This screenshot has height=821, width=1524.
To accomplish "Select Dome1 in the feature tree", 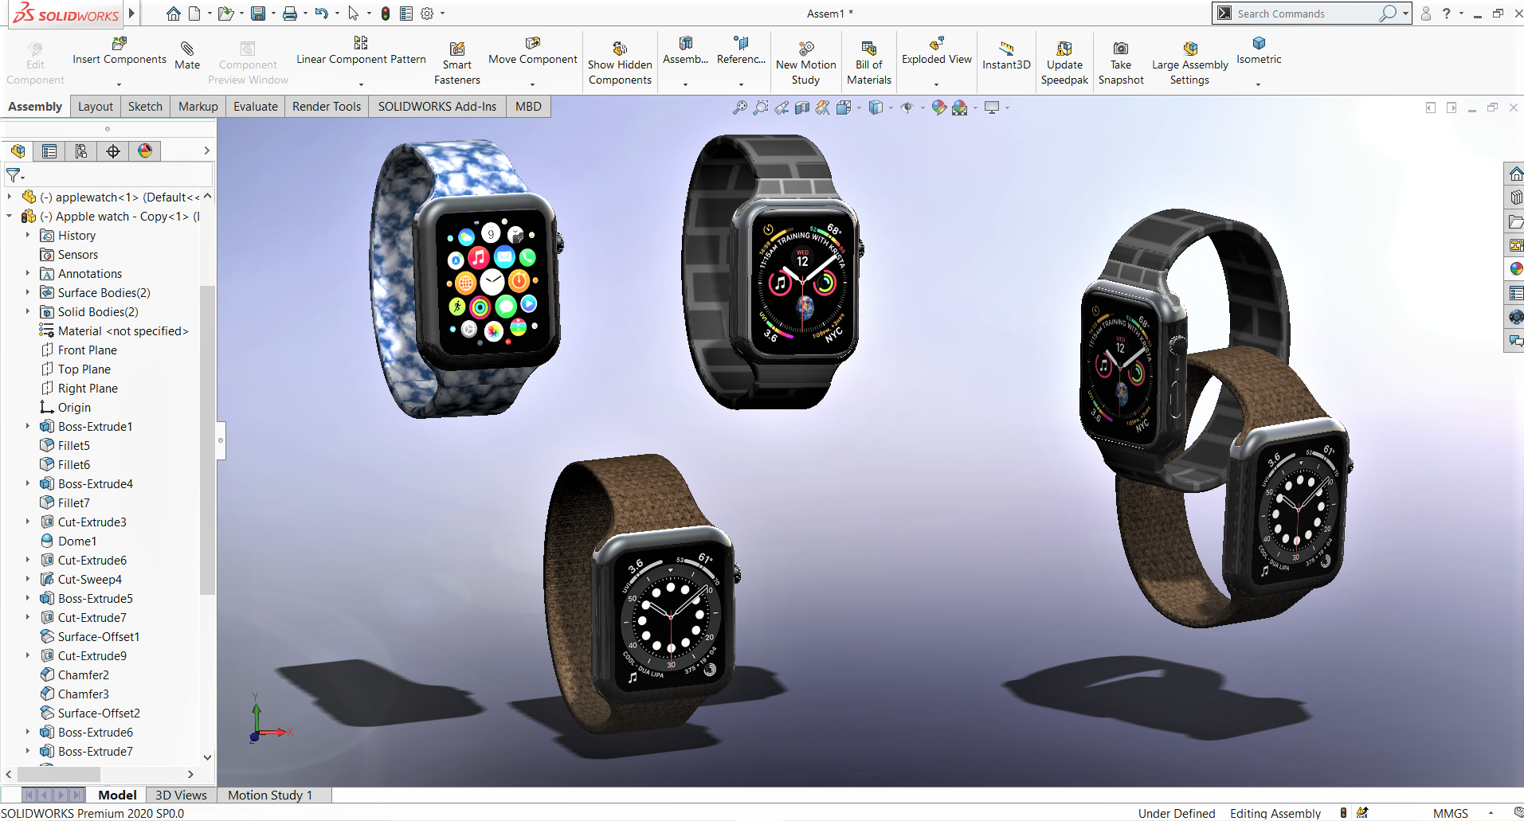I will (77, 541).
